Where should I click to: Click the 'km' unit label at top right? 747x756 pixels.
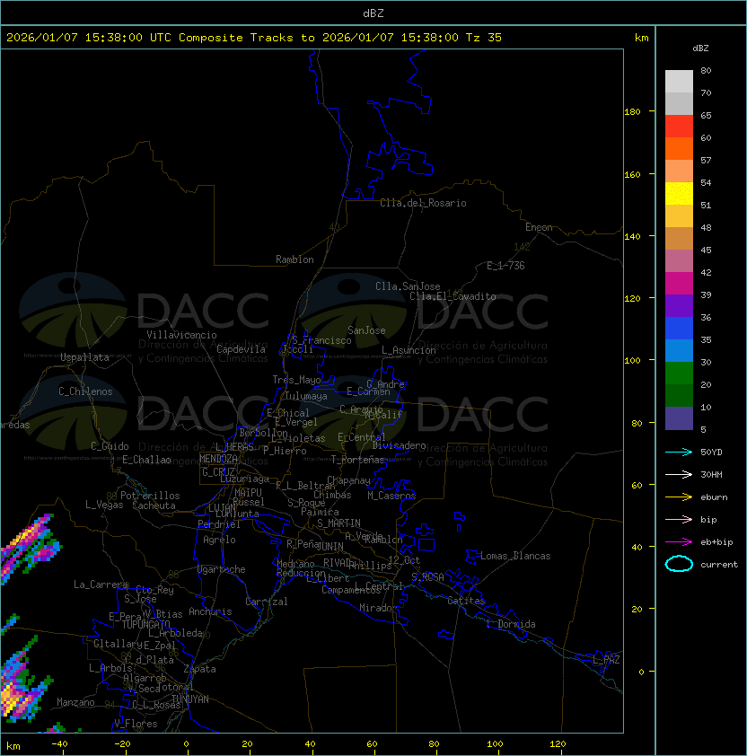coord(641,38)
